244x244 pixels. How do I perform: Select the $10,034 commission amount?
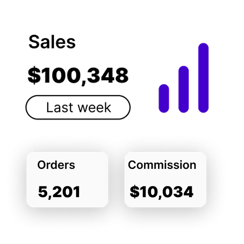161,192
